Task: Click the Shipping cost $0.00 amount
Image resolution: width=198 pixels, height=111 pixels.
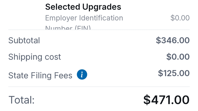Action: pos(178,57)
